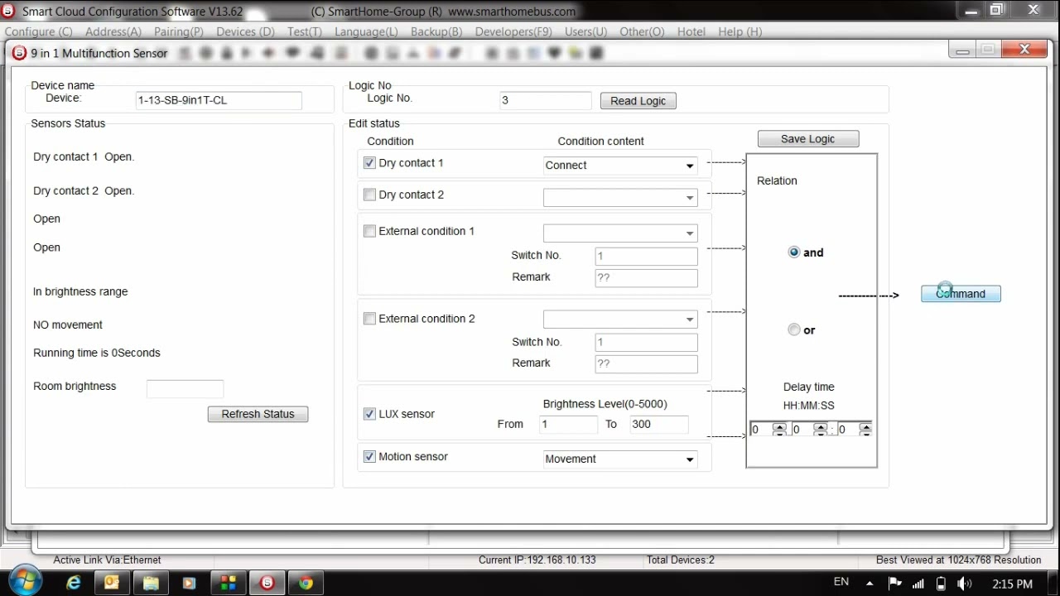Click the Read Logic button
This screenshot has width=1060, height=596.
[x=638, y=101]
